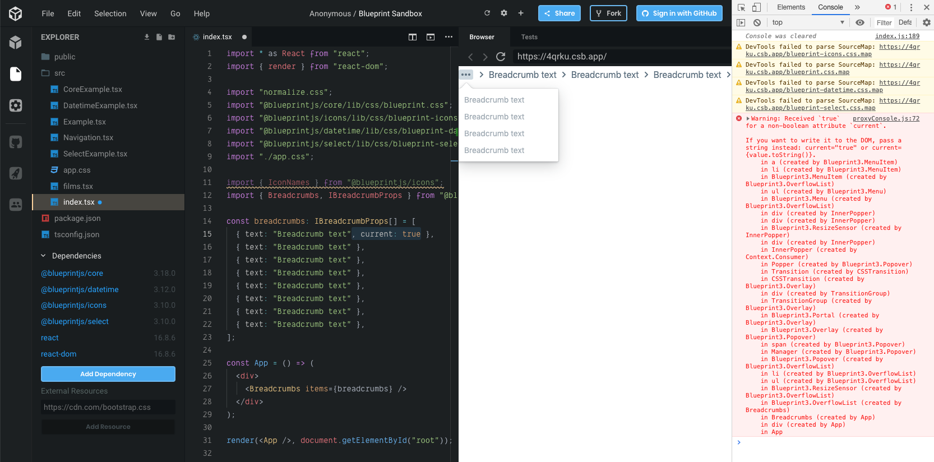This screenshot has height=462, width=934.
Task: Click the refresh icon in top bar
Action: pyautogui.click(x=487, y=13)
